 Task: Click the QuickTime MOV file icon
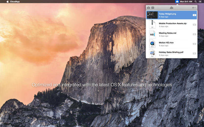(x=152, y=44)
